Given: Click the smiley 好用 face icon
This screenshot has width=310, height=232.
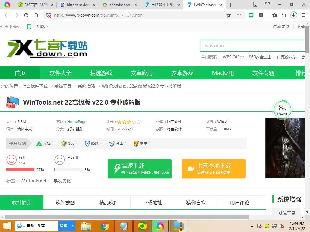Looking at the screenshot, I should (x=12, y=159).
